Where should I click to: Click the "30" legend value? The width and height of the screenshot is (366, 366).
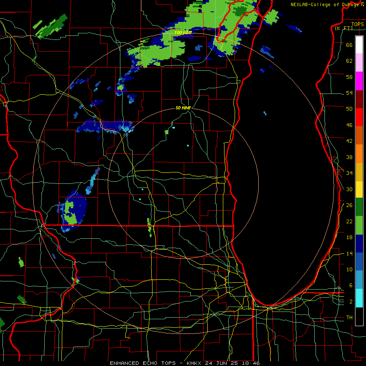pyautogui.click(x=349, y=189)
